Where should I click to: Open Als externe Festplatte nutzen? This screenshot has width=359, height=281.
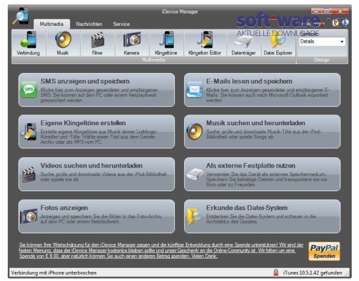[262, 174]
